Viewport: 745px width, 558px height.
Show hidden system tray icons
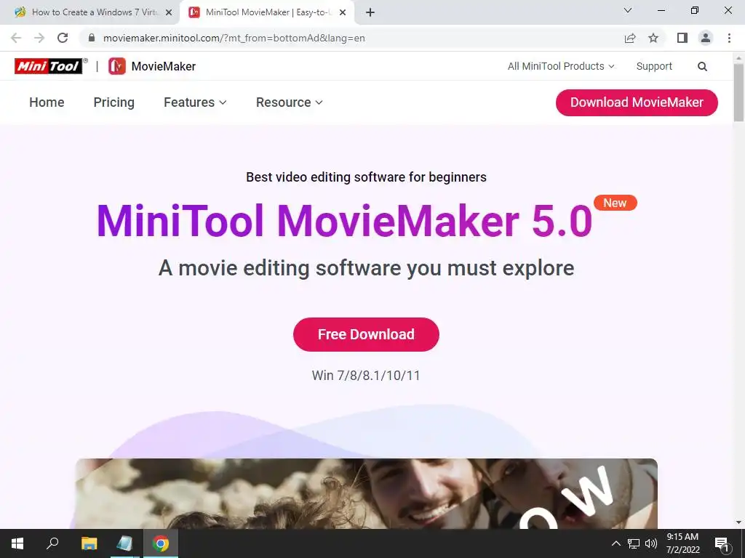616,543
